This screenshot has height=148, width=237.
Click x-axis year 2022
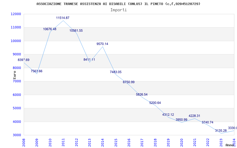pos(208,142)
